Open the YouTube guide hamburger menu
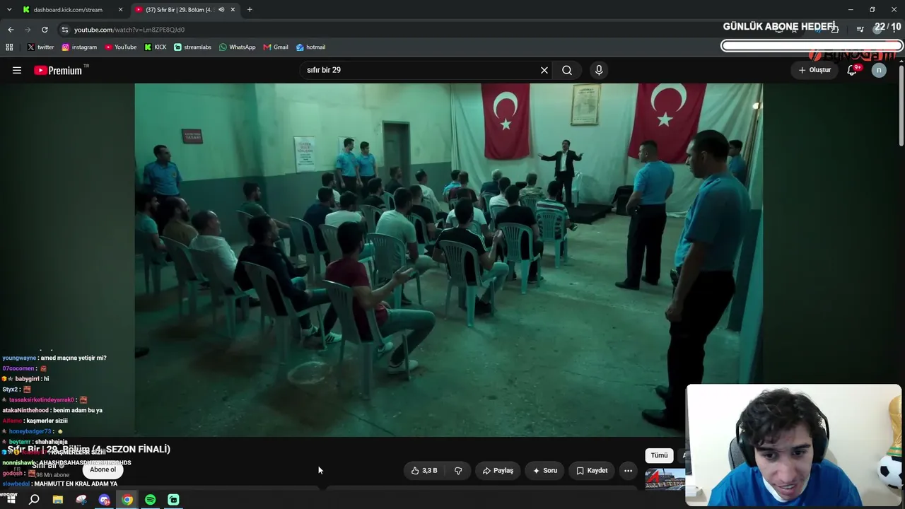The image size is (905, 509). coord(17,70)
